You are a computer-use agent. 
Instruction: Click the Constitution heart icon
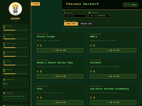pyautogui.click(x=4, y=43)
